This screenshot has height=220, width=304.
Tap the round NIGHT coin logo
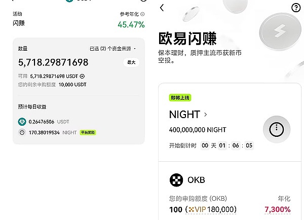click(x=276, y=129)
